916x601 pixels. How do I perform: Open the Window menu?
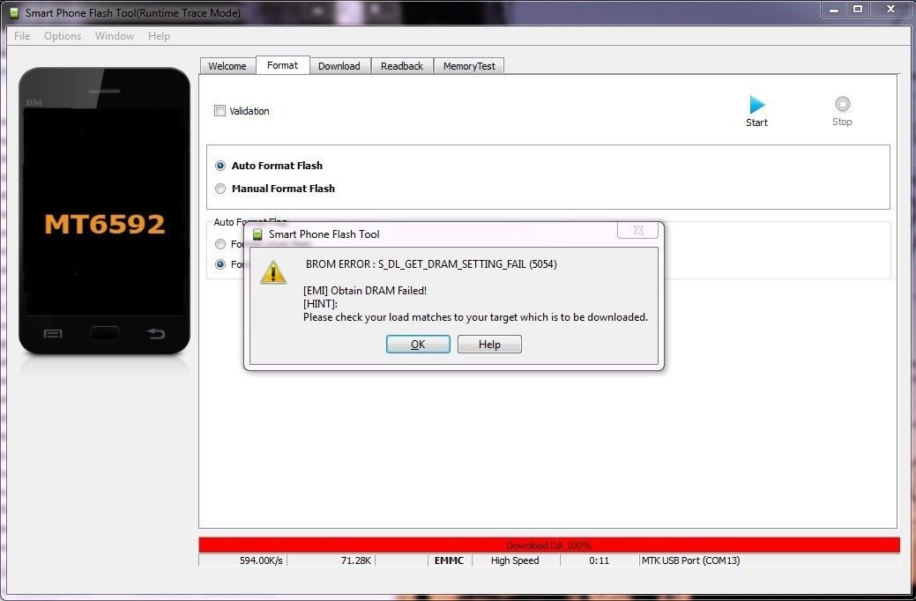click(x=115, y=35)
